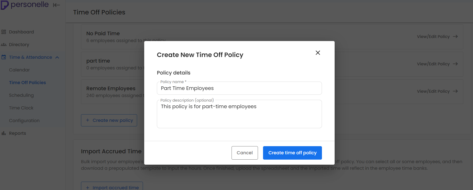The image size is (473, 190).
Task: Click the plus icon on Create new policy
Action: pyautogui.click(x=88, y=120)
